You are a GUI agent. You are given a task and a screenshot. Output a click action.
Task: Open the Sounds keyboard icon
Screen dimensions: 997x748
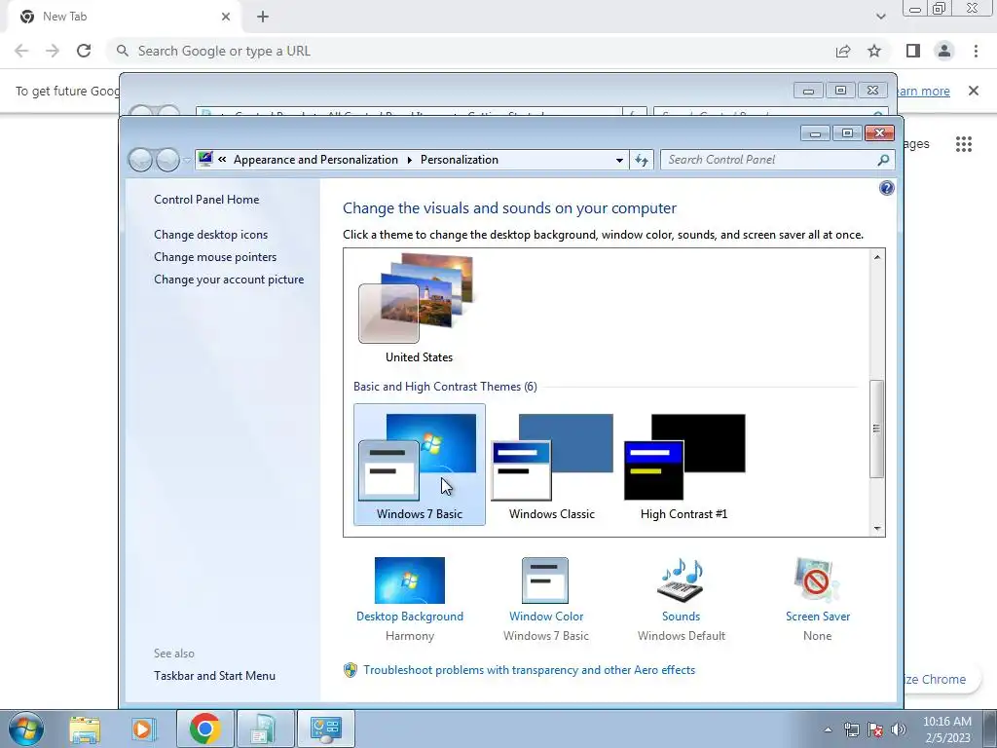coord(681,580)
